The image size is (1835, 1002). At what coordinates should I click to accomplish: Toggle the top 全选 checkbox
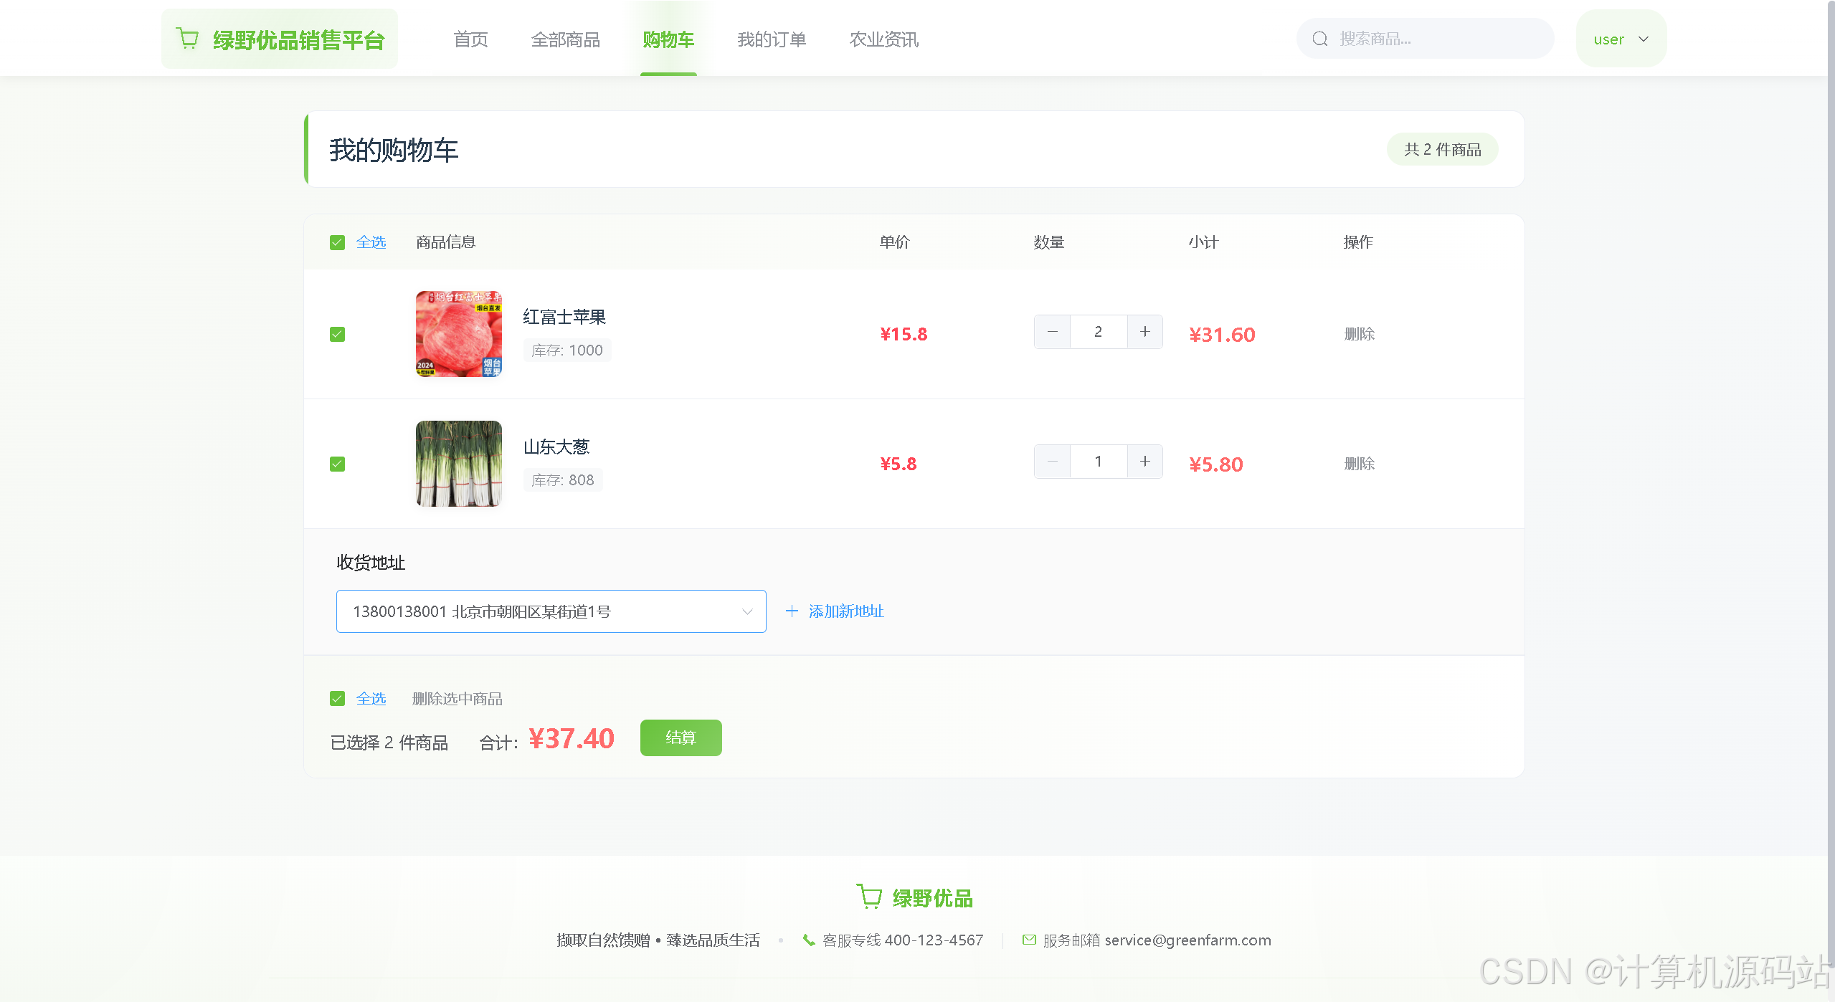(337, 243)
